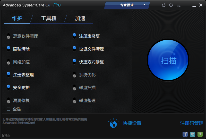This screenshot has width=206, height=139.
Task: Disable the 快捷方式修复 toggle
Action: tap(74, 62)
